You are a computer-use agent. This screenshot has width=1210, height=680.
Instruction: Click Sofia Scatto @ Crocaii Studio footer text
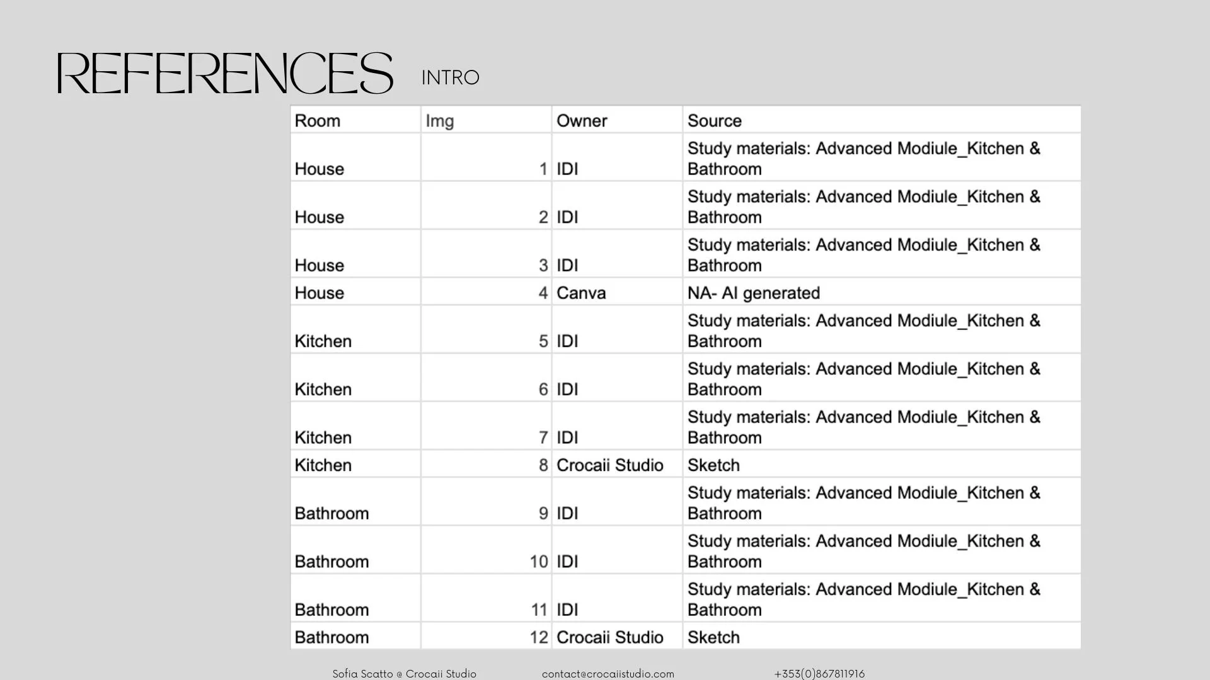(x=404, y=674)
